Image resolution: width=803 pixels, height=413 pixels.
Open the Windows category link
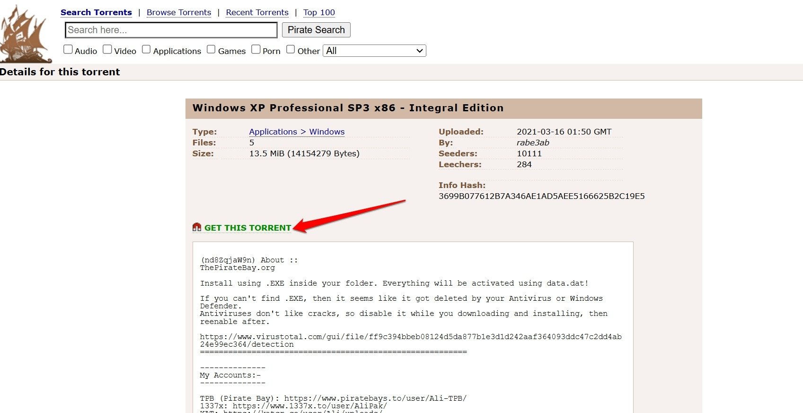[x=327, y=132]
